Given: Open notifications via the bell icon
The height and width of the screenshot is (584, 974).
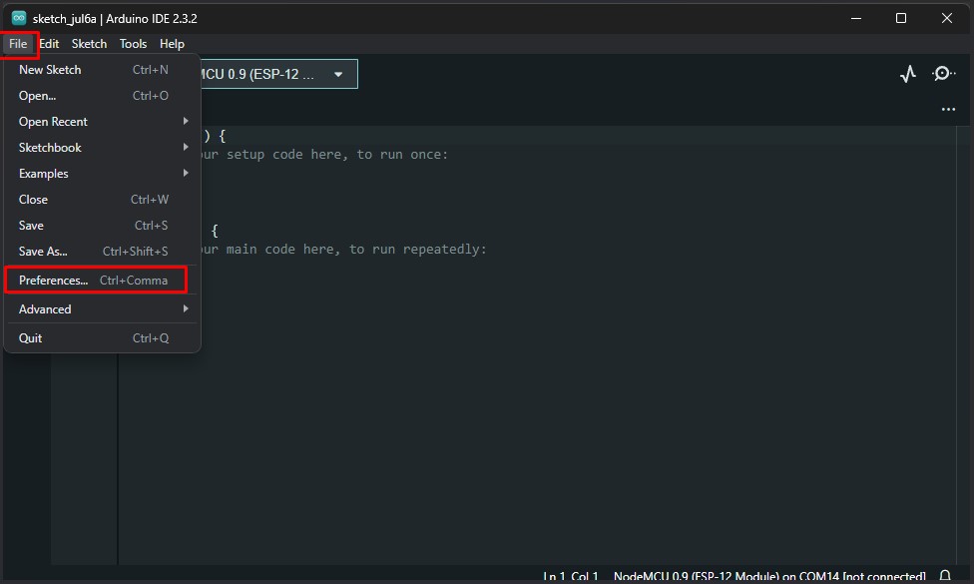Looking at the screenshot, I should (x=943, y=573).
